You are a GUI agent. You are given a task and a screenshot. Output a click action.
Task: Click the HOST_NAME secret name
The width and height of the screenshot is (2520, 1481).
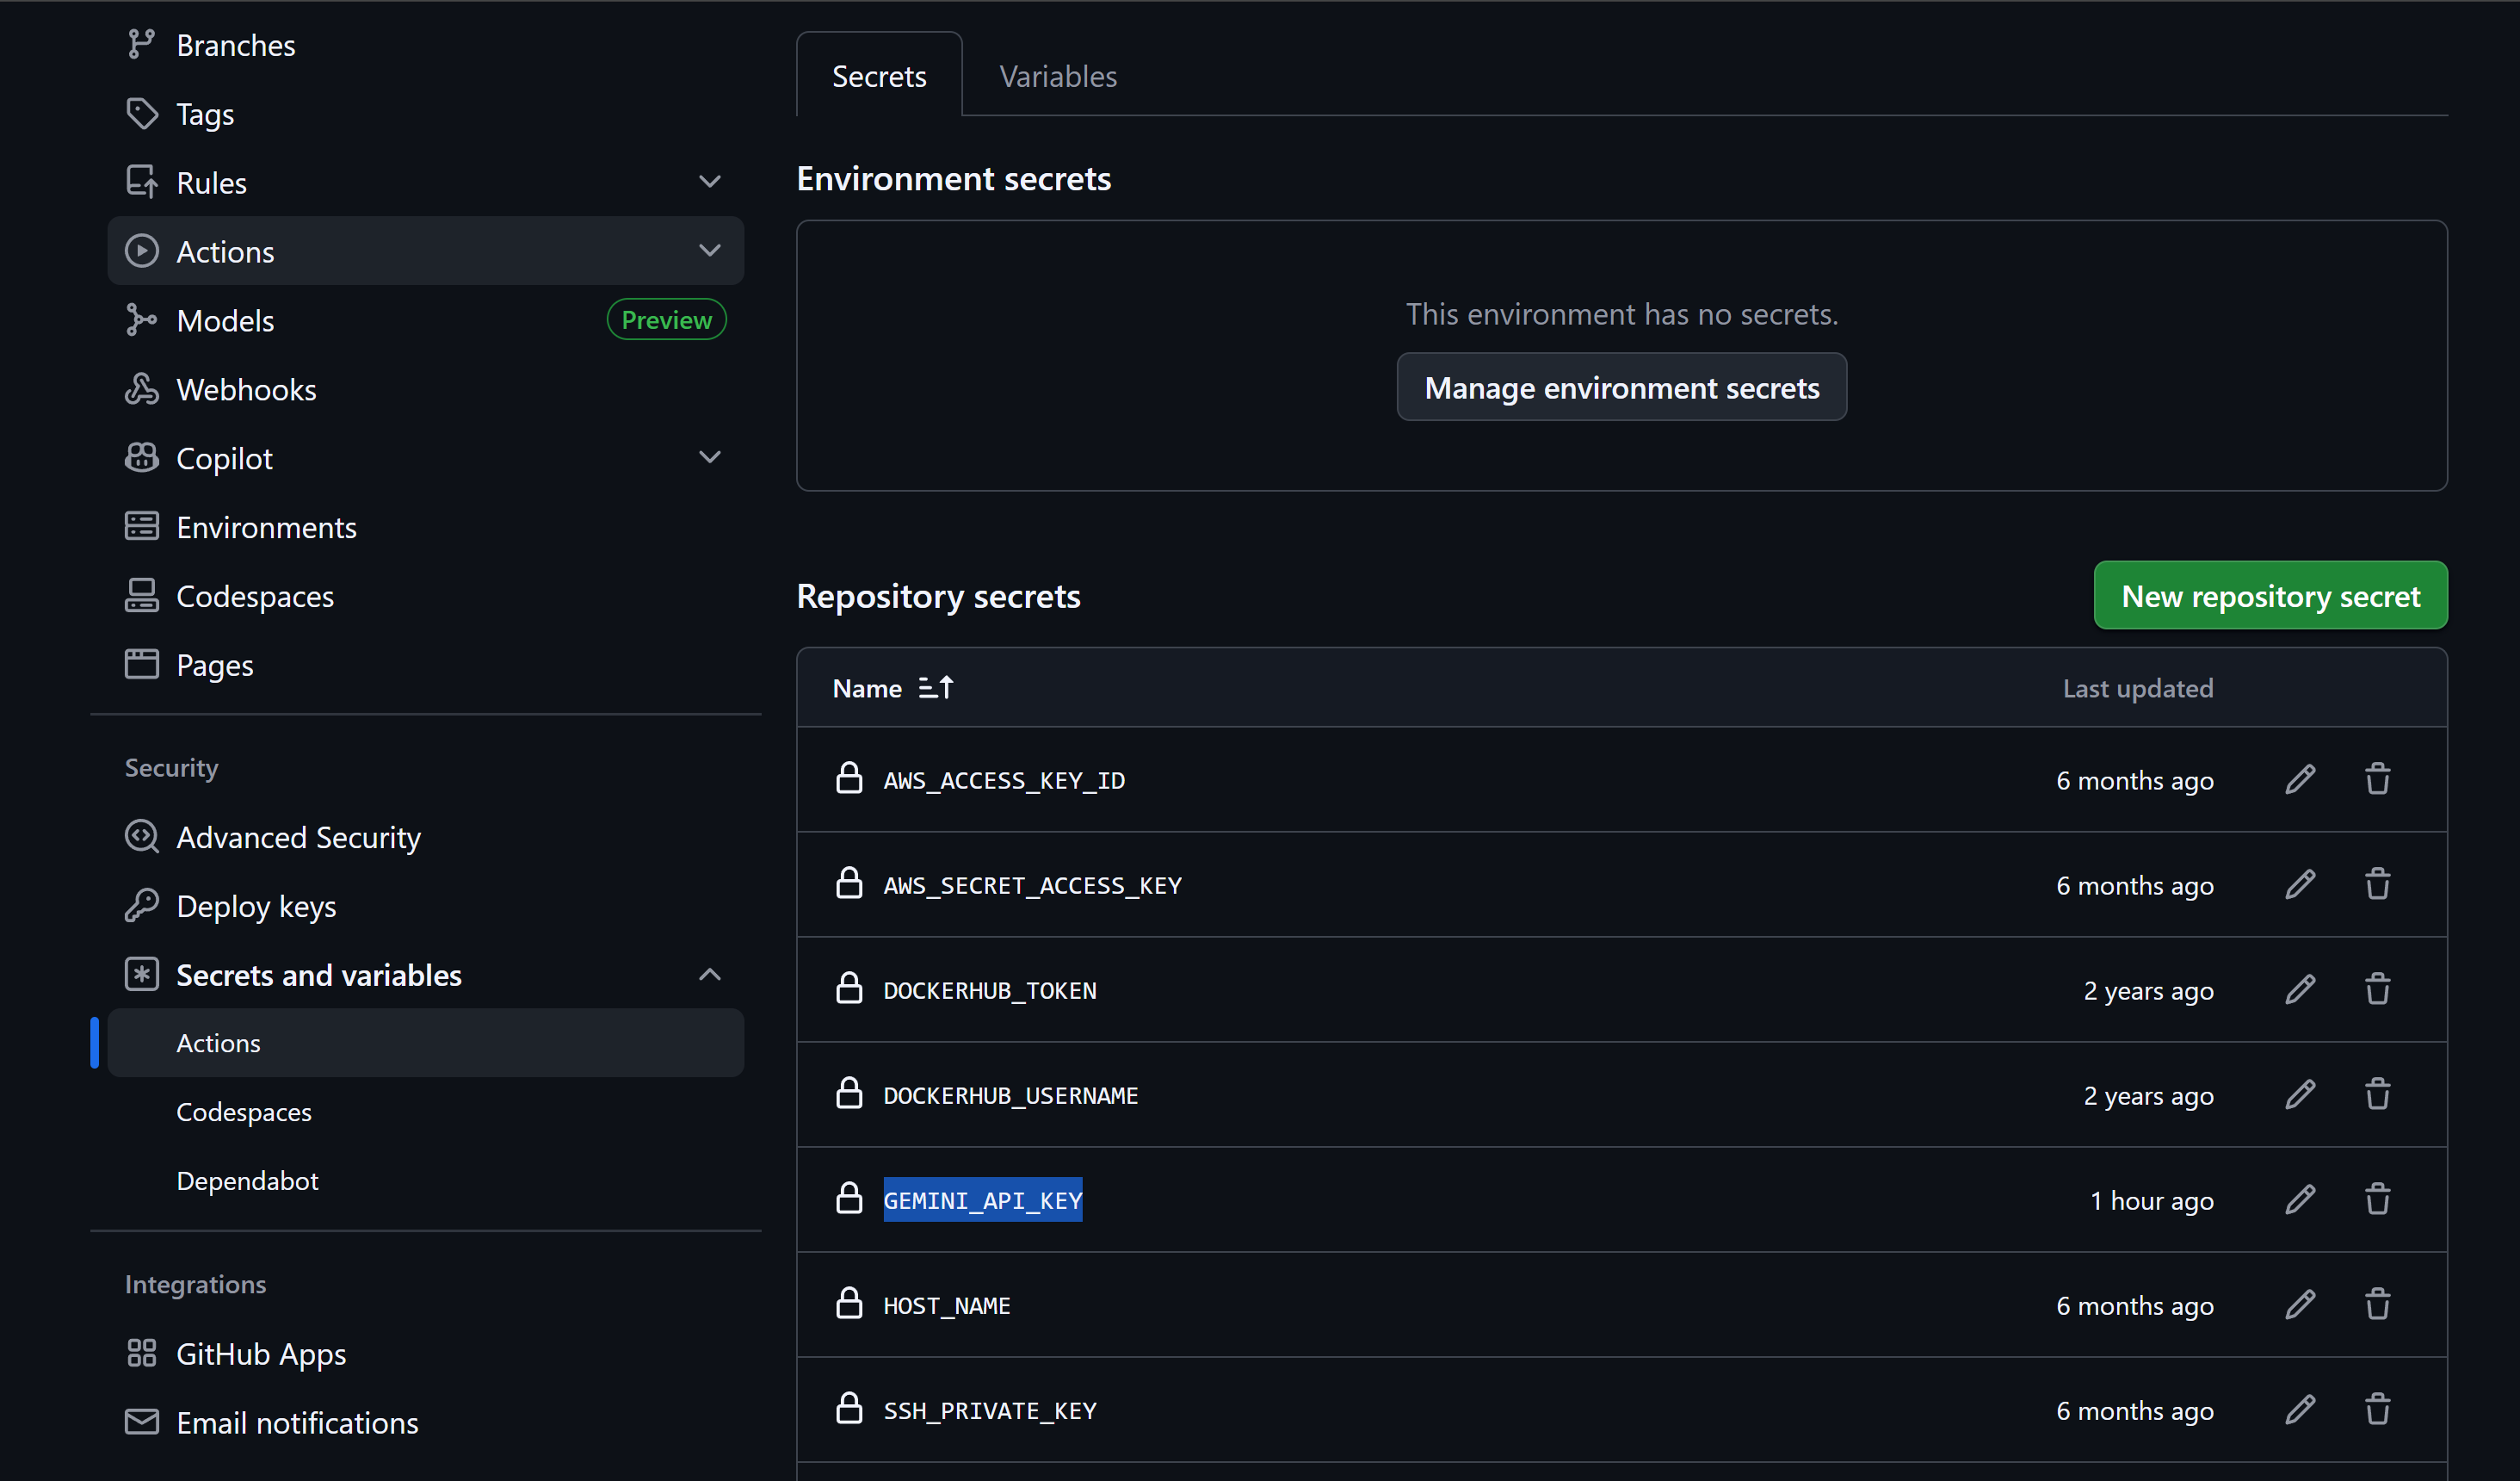pos(946,1306)
